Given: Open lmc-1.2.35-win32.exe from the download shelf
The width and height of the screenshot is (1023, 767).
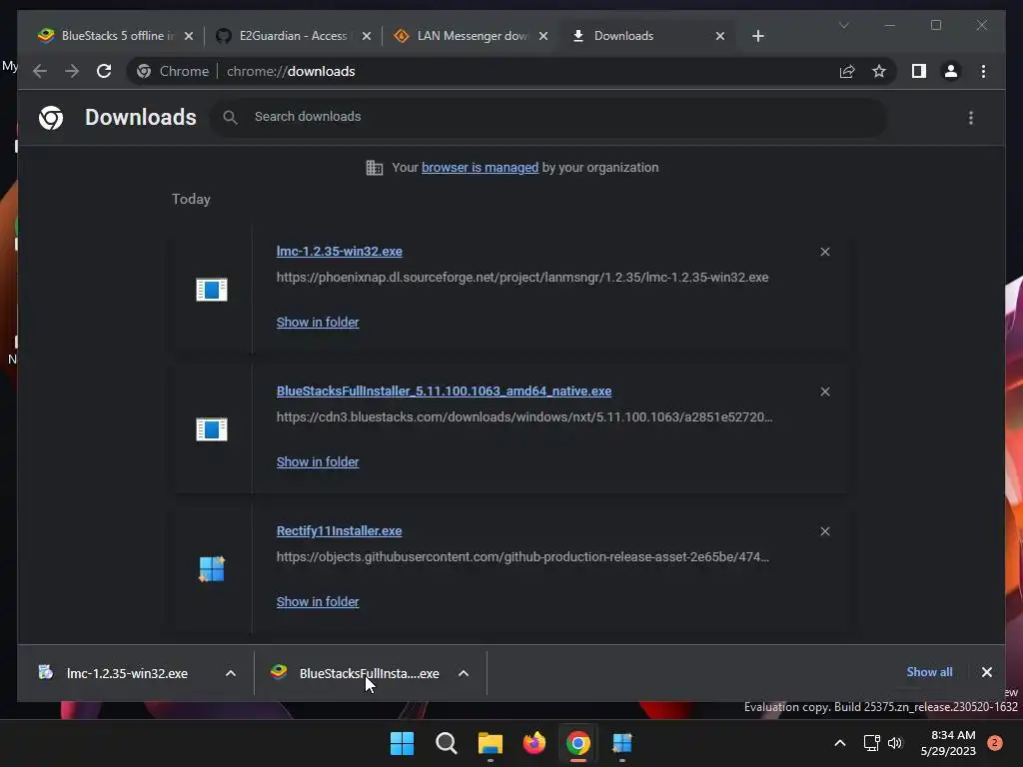Looking at the screenshot, I should click(x=127, y=673).
